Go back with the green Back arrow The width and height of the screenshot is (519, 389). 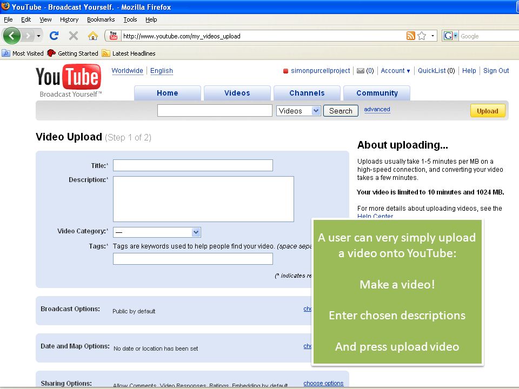coord(12,36)
